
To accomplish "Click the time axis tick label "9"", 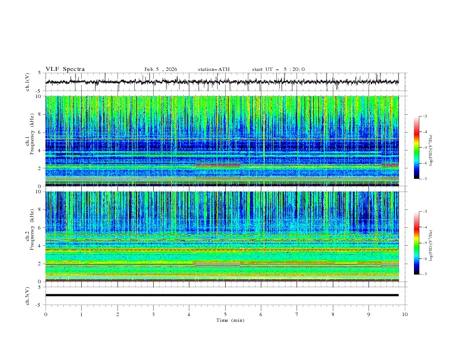I will pos(368,314).
